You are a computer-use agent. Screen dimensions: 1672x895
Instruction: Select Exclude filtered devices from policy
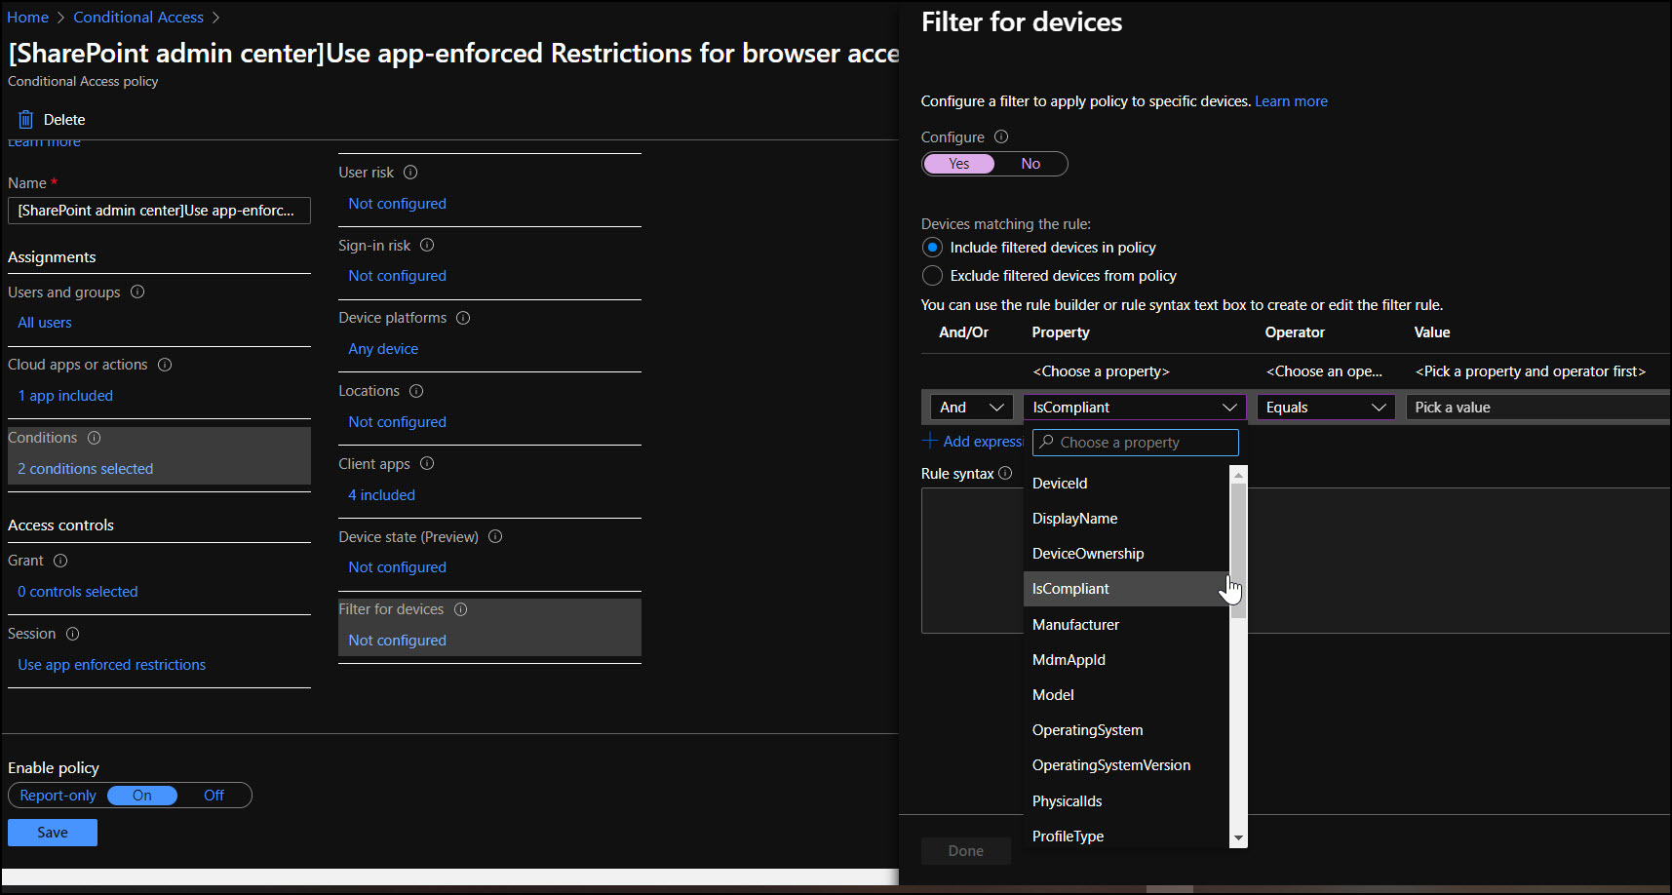coord(933,276)
